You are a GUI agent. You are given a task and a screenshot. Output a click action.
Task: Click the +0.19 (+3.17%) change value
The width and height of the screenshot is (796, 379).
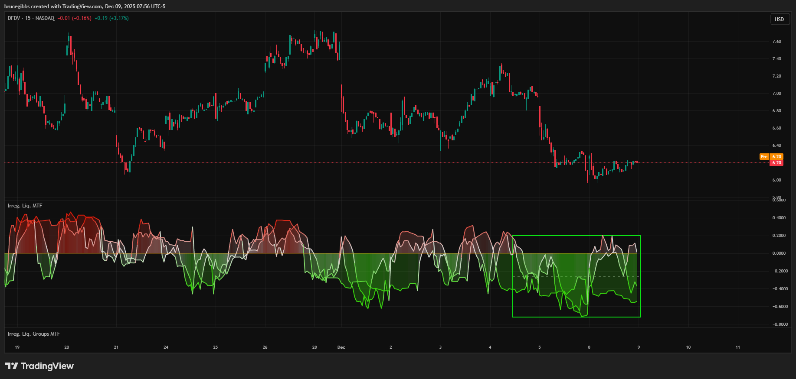tap(111, 18)
